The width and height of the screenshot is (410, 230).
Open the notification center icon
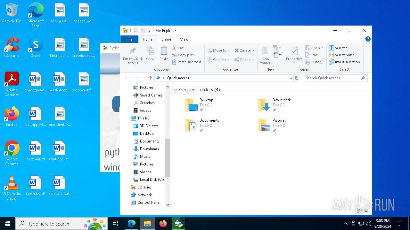[x=399, y=224]
